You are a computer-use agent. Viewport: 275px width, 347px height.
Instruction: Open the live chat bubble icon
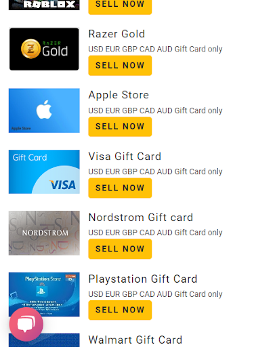[x=26, y=325]
